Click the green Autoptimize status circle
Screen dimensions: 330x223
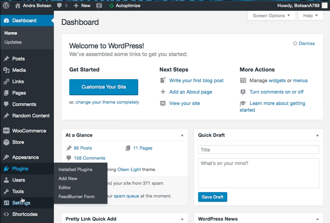click(111, 6)
